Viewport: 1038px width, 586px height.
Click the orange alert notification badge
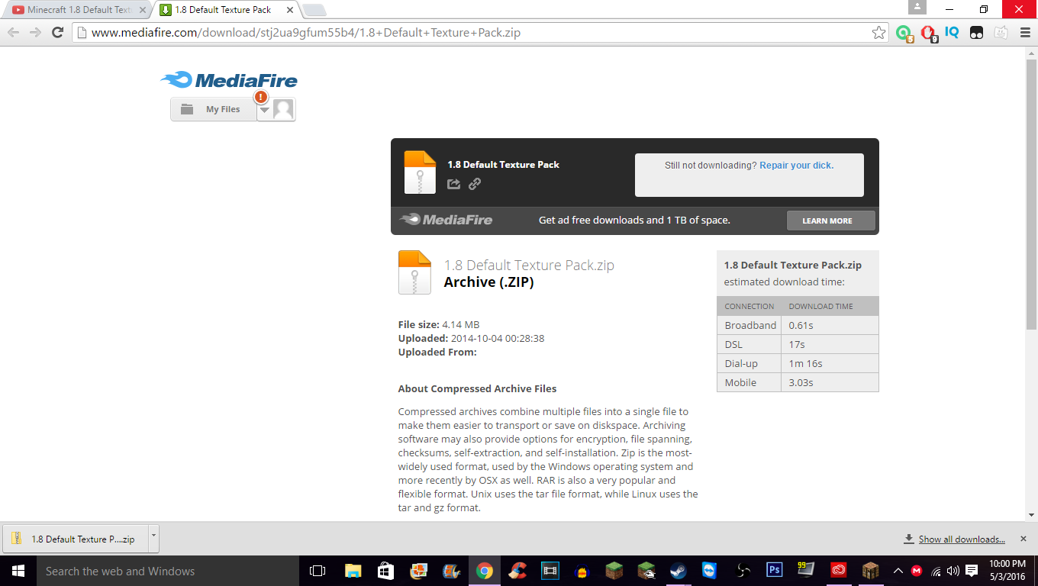tap(261, 97)
